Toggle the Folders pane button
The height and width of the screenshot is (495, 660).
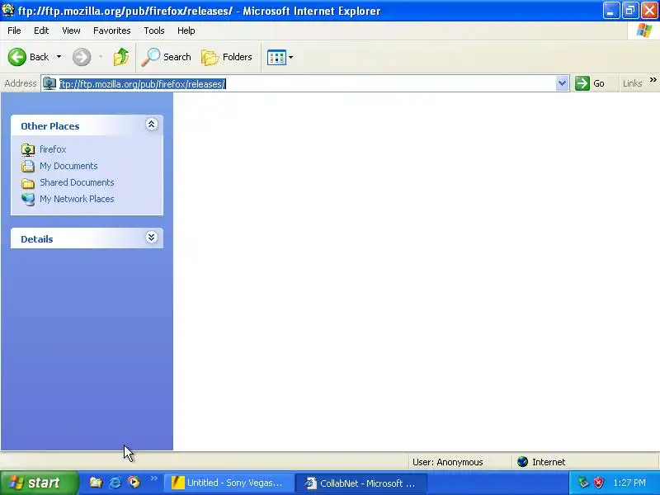(x=226, y=57)
